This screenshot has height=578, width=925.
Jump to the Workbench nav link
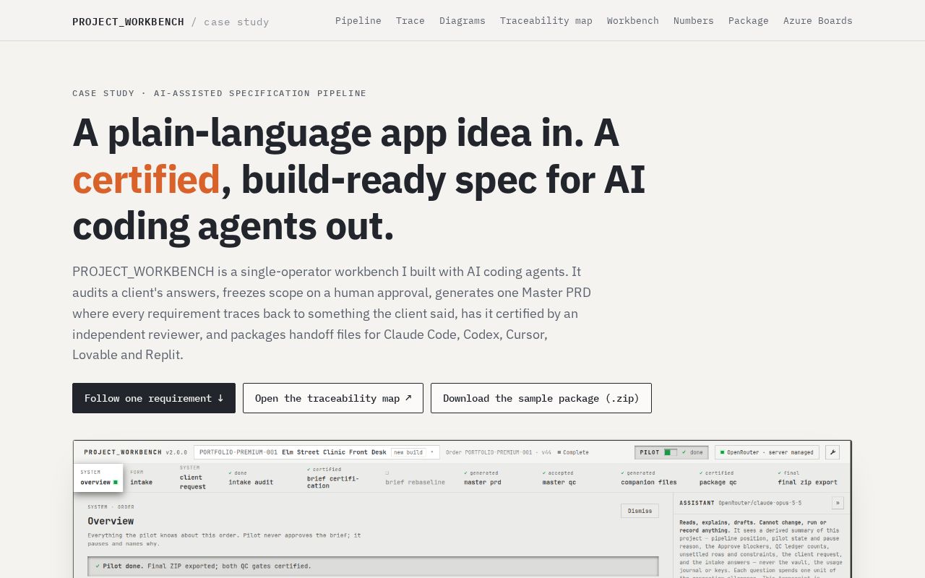[x=633, y=21]
